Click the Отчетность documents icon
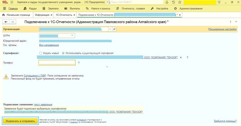Screen dimensions: 241x126 [x=118, y=9]
